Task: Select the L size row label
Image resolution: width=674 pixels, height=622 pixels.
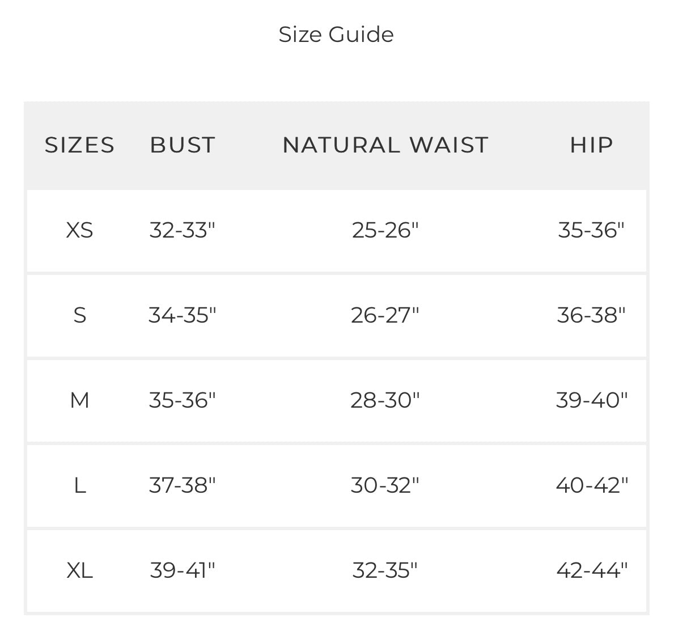Action: pos(80,485)
